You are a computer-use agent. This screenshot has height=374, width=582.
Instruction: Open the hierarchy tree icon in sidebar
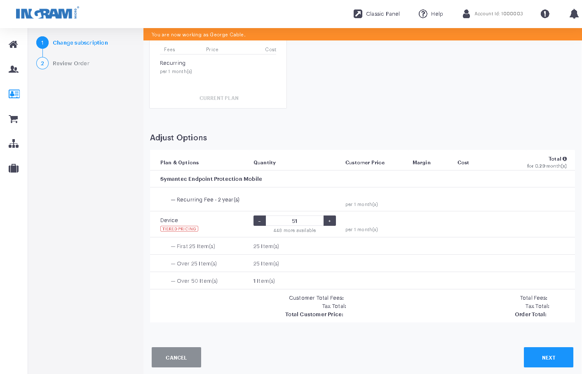(x=14, y=144)
